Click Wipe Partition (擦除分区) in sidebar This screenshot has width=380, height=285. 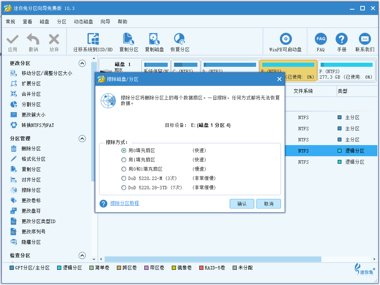coord(26,190)
